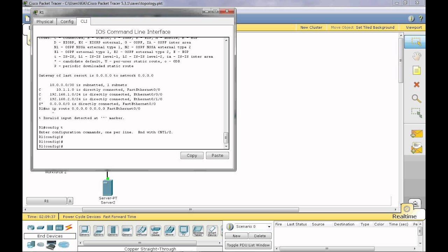
Task: Select the Custom Made Devices icon
Action: pos(51,245)
